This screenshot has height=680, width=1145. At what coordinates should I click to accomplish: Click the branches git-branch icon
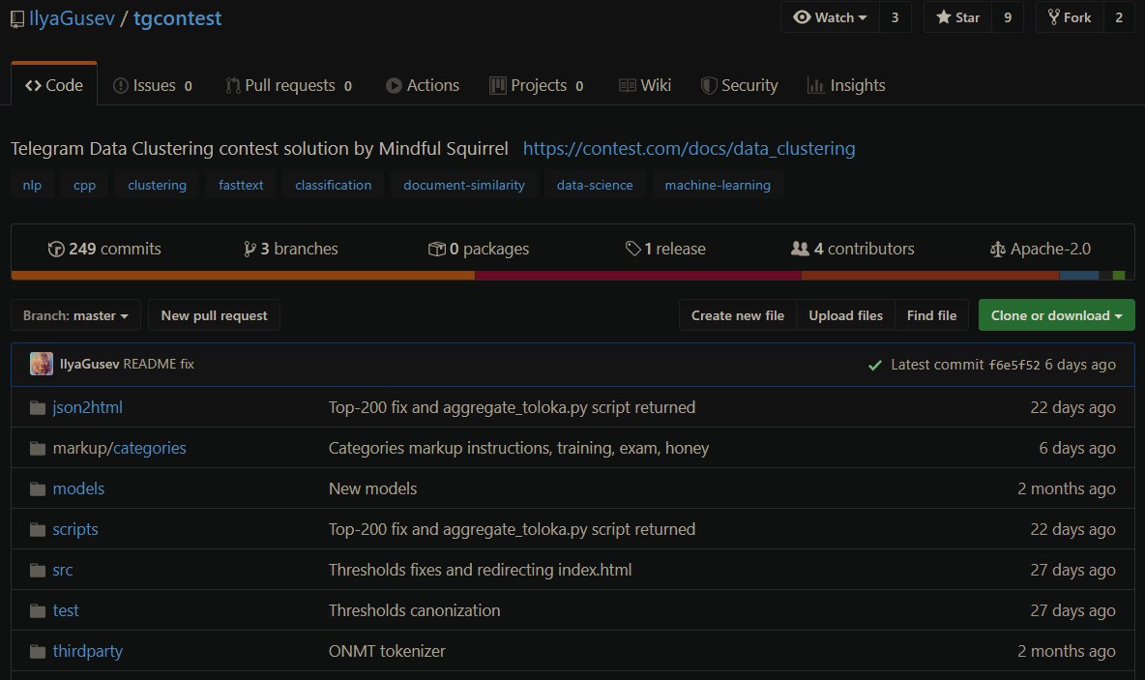click(x=250, y=249)
